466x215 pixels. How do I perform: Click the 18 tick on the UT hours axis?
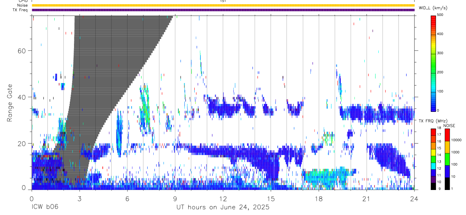point(318,198)
